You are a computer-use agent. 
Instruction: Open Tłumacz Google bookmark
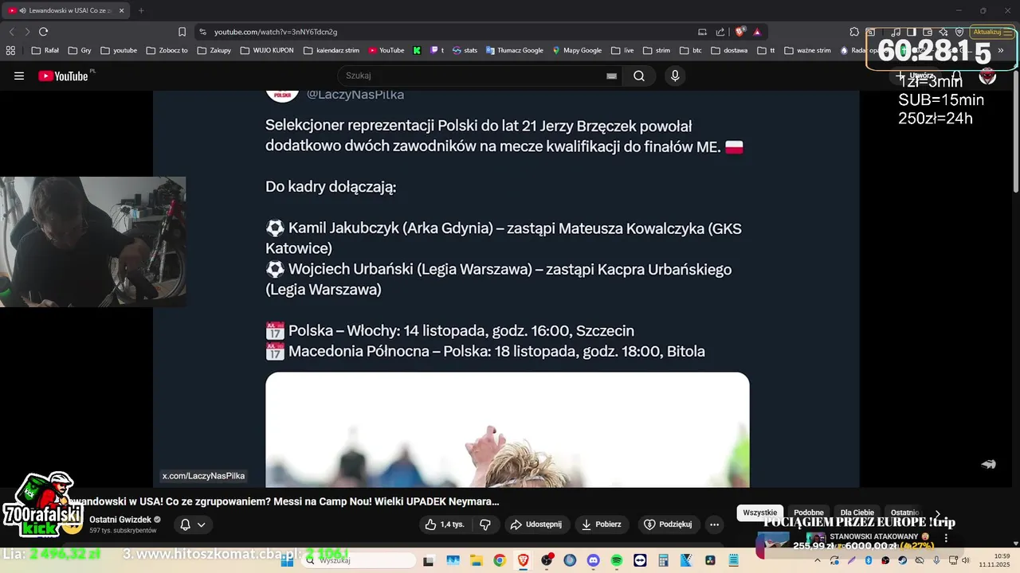tap(514, 50)
